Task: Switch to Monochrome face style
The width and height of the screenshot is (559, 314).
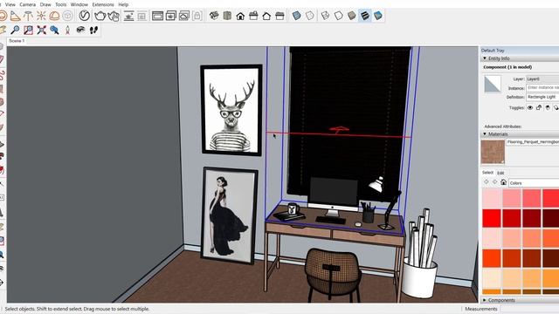Action: click(x=378, y=16)
